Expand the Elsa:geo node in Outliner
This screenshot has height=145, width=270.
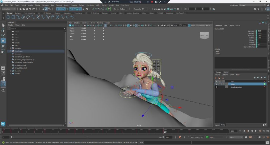[x=11, y=49]
